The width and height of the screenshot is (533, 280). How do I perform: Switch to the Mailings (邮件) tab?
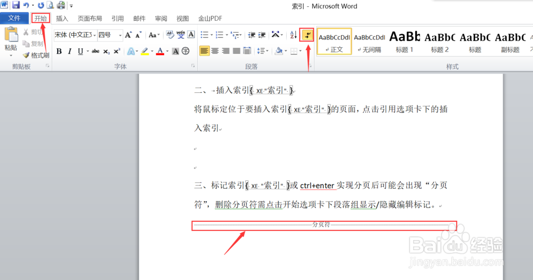[x=139, y=18]
